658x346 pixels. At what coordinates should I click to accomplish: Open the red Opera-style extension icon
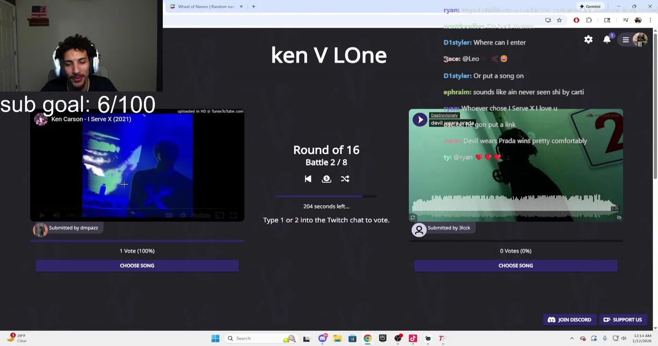[576, 20]
